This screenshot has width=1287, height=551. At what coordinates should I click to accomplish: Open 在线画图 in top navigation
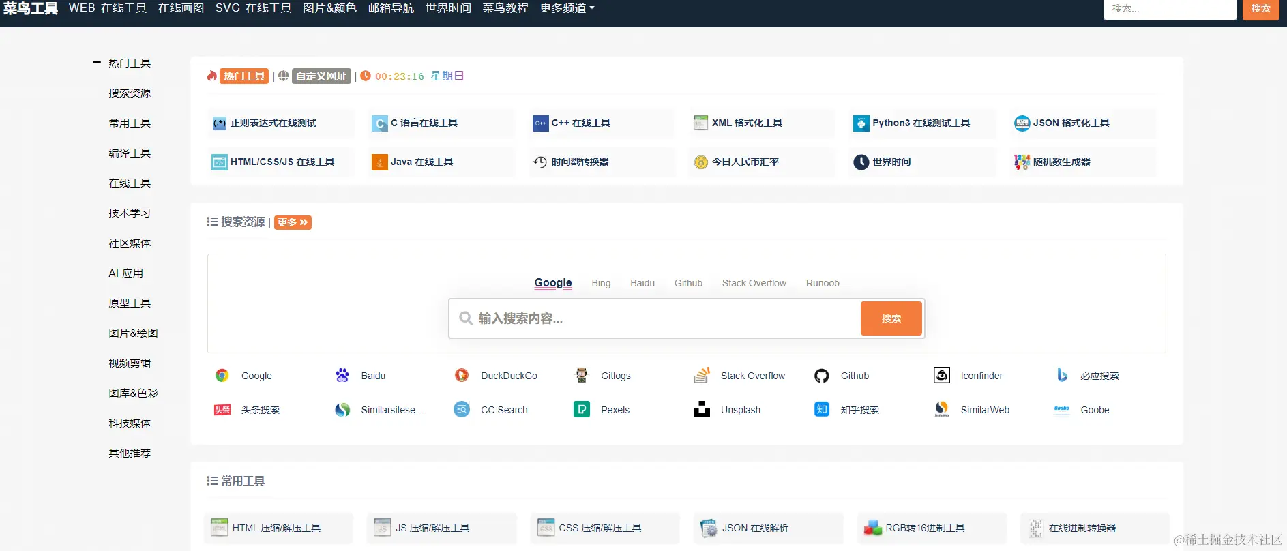pyautogui.click(x=181, y=8)
